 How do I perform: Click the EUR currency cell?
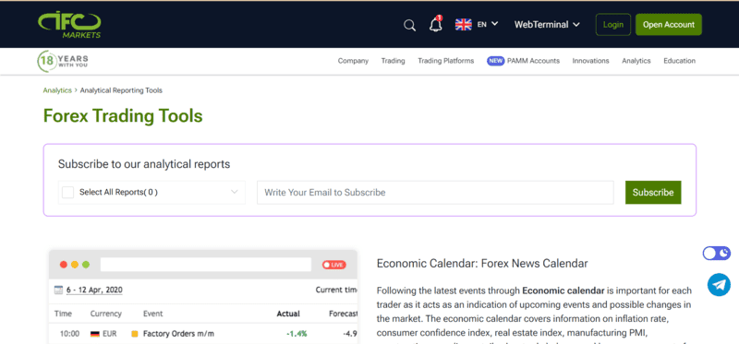(109, 334)
